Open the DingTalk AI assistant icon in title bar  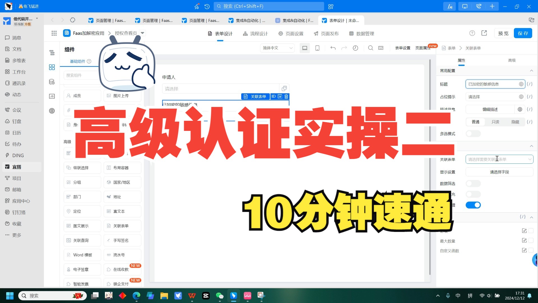point(450,6)
